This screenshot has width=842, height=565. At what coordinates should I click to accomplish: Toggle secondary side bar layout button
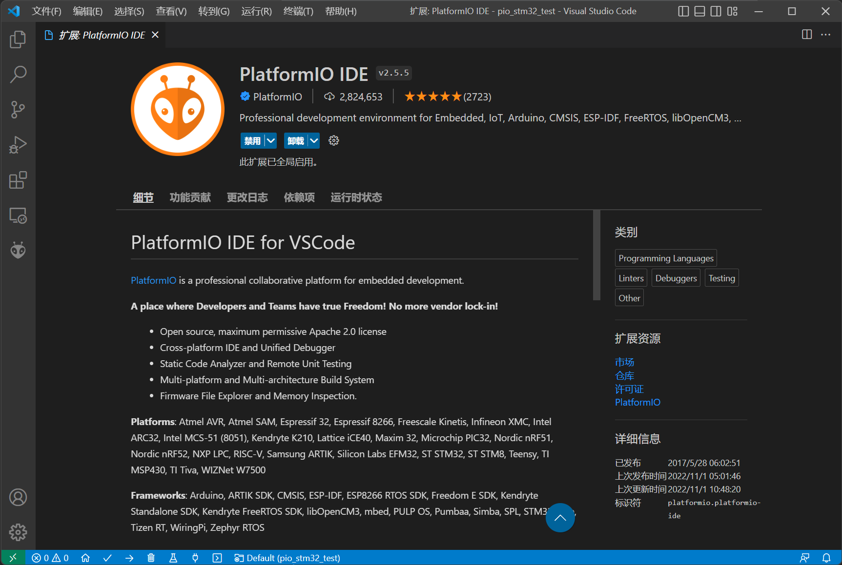(x=716, y=11)
